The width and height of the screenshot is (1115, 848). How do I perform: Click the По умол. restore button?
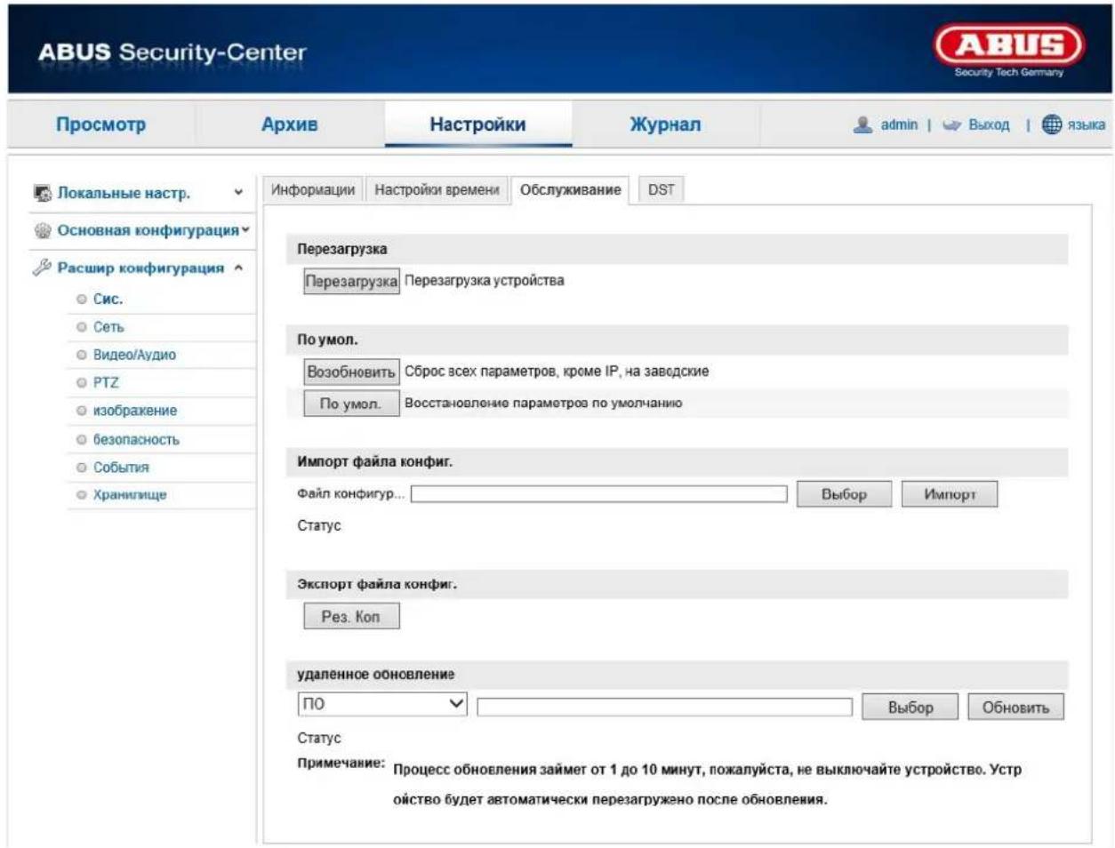pyautogui.click(x=351, y=404)
